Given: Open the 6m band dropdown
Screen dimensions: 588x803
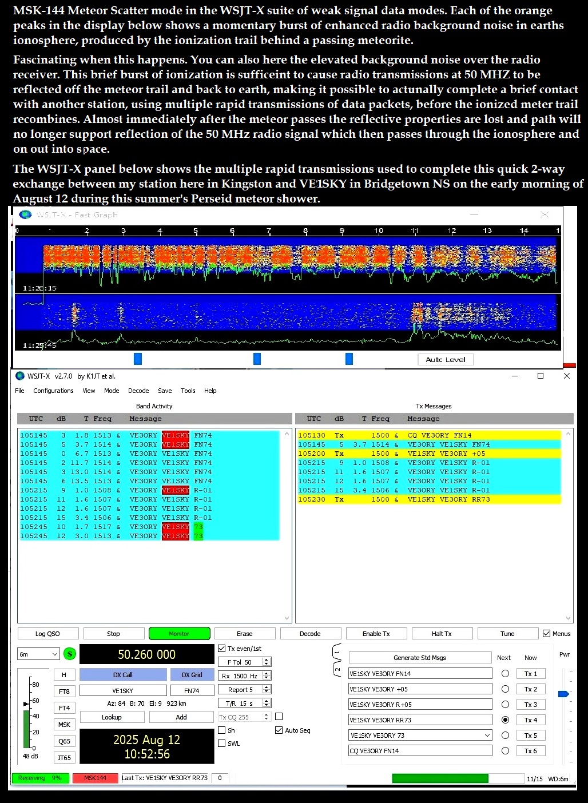Looking at the screenshot, I should click(39, 654).
